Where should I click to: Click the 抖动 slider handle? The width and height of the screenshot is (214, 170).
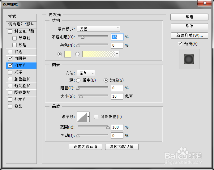pos(78,136)
